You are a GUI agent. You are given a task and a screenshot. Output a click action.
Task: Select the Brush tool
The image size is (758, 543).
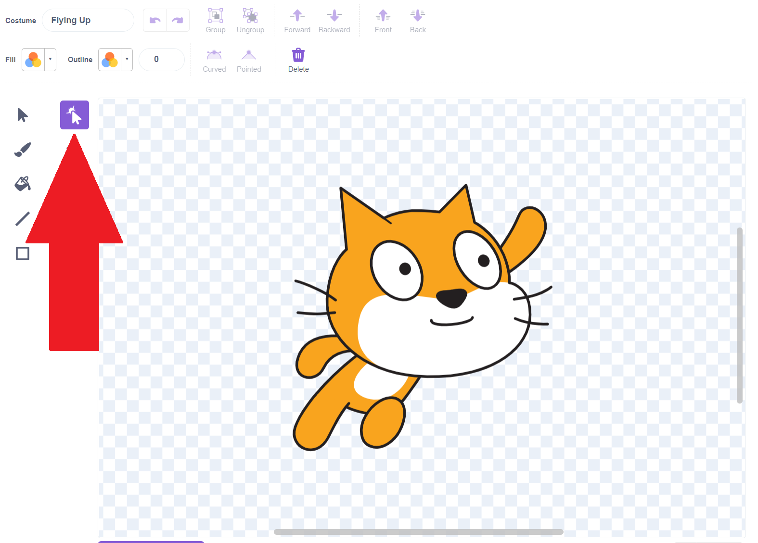pyautogui.click(x=23, y=150)
